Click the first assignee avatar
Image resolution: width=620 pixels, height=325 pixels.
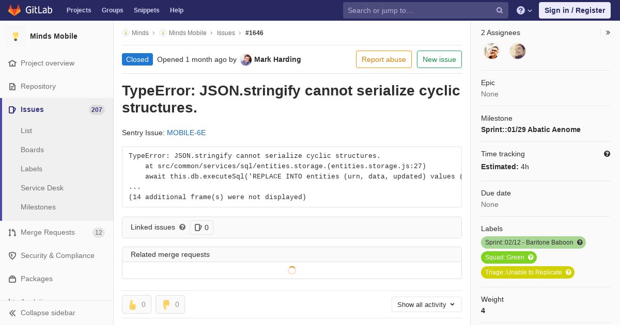[492, 51]
